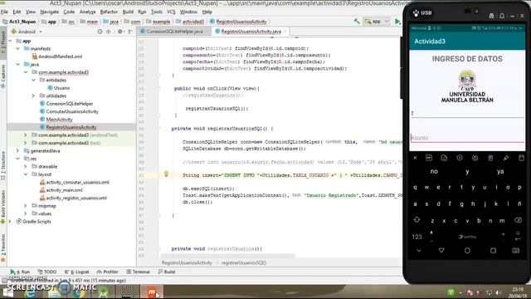Tap the clipboard icon on keyboard toolbar
Image resolution: width=531 pixels, height=299 pixels.
tap(490, 158)
